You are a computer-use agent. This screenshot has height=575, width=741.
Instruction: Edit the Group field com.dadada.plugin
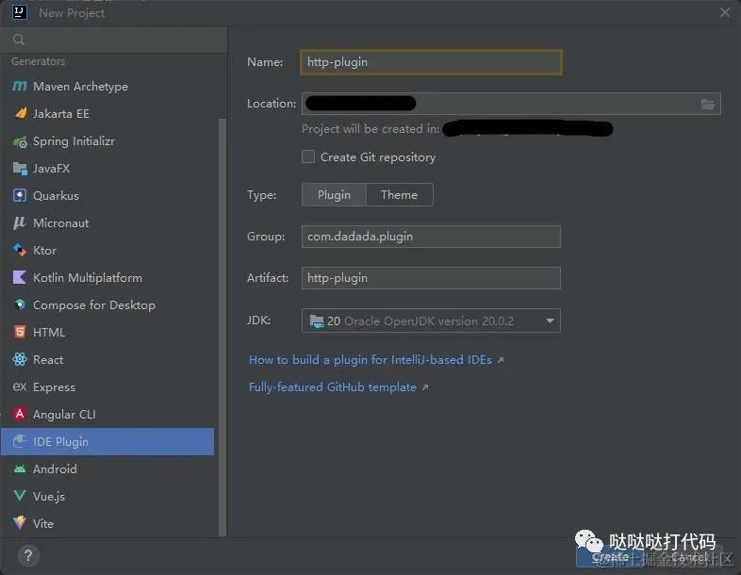tap(431, 237)
